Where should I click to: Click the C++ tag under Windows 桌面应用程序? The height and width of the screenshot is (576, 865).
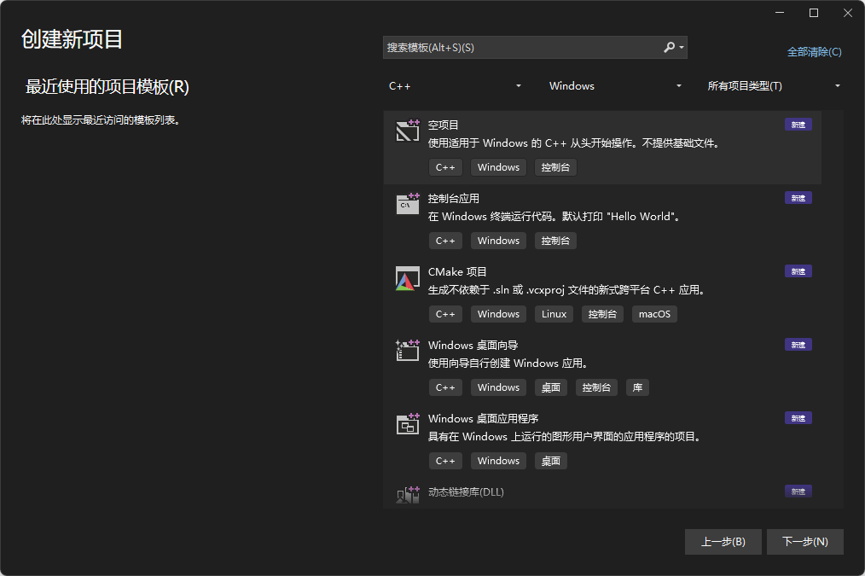[x=445, y=461]
